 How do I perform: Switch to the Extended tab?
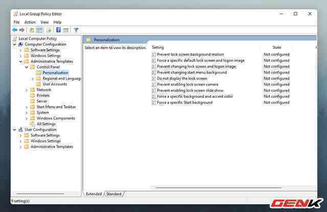tap(94, 194)
